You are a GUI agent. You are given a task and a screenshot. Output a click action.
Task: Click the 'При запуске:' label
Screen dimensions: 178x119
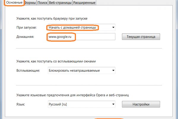coord(26,28)
